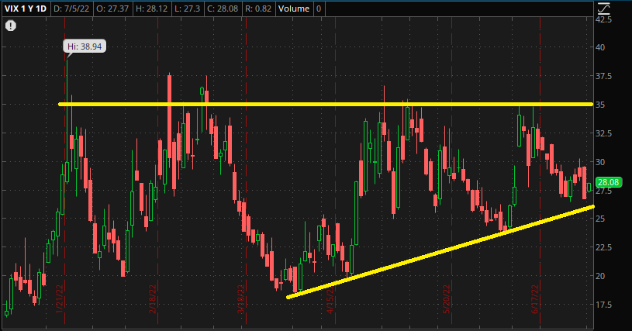Select the rising yellow trendline
This screenshot has height=331, width=632.
click(440, 252)
